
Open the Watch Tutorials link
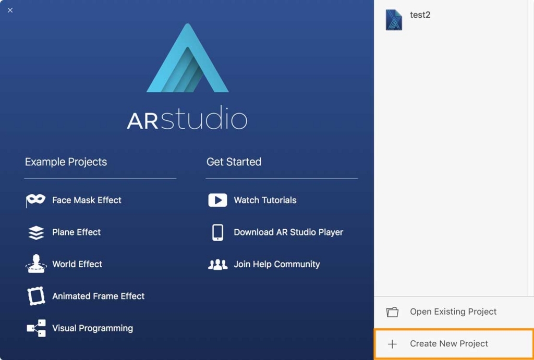(x=265, y=200)
